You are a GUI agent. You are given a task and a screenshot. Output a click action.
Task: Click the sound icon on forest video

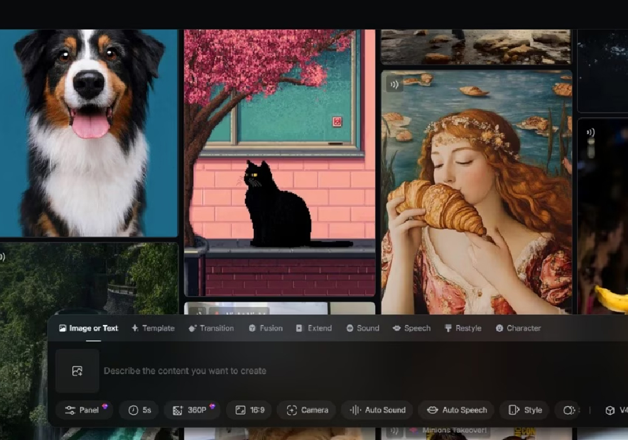(x=3, y=256)
